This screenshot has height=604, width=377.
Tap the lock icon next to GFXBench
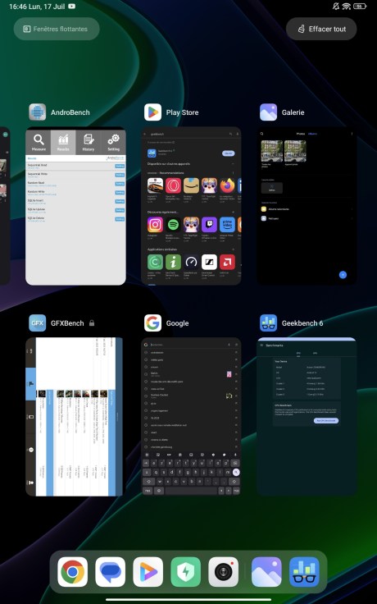tap(92, 323)
